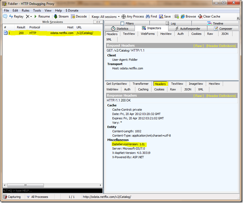
Task: Open the Help menu
Action: click(x=58, y=10)
